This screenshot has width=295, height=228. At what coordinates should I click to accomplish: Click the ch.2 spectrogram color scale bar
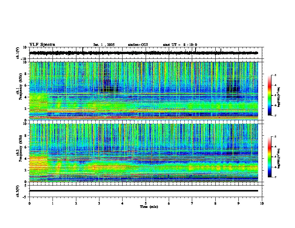coord(270,157)
